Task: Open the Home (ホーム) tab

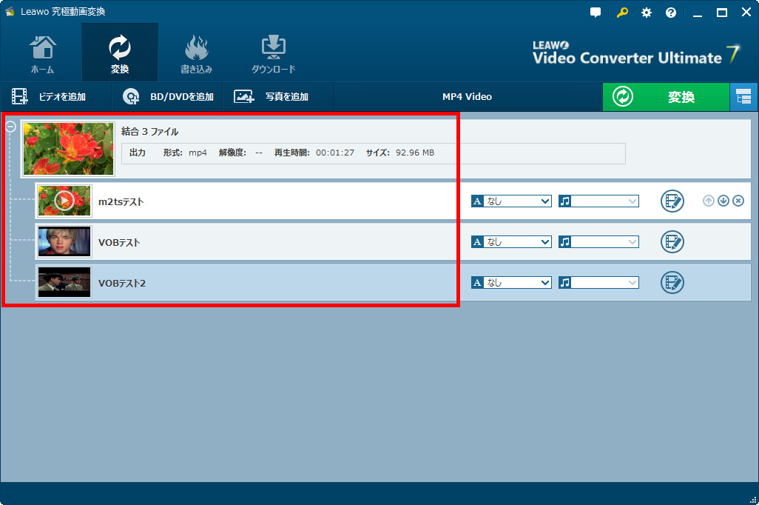Action: pos(43,54)
